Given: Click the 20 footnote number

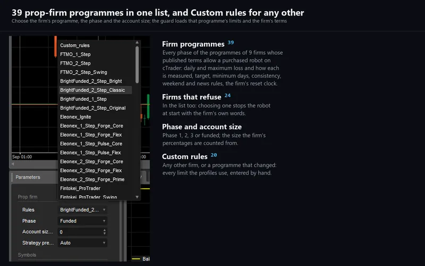Looking at the screenshot, I should [214, 155].
